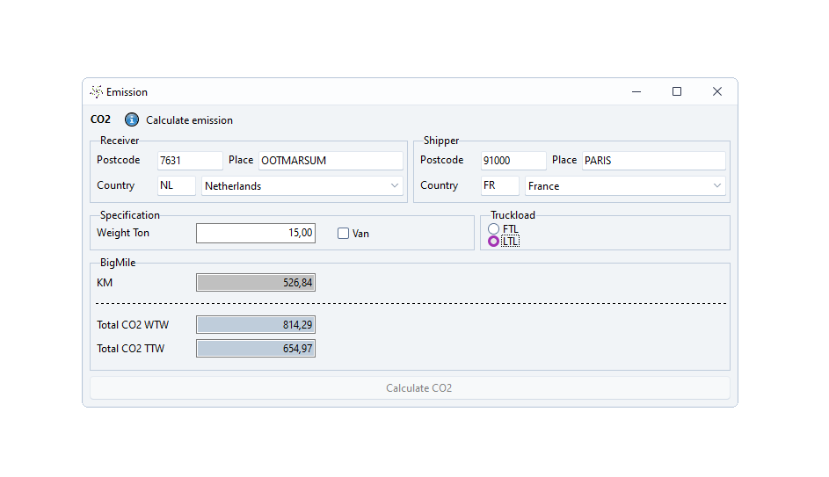Image resolution: width=829 pixels, height=477 pixels.
Task: Focus the Receiver country code field NL
Action: 177,186
